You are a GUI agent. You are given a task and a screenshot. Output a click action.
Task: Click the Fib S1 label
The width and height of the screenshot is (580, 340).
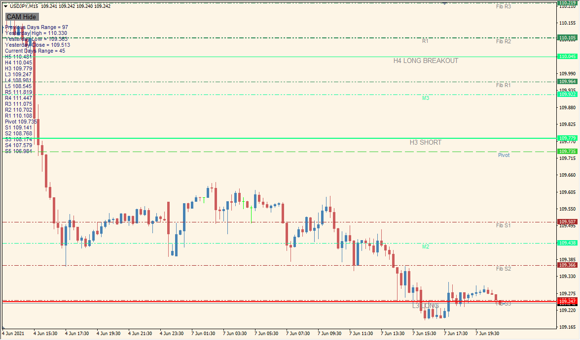(504, 225)
